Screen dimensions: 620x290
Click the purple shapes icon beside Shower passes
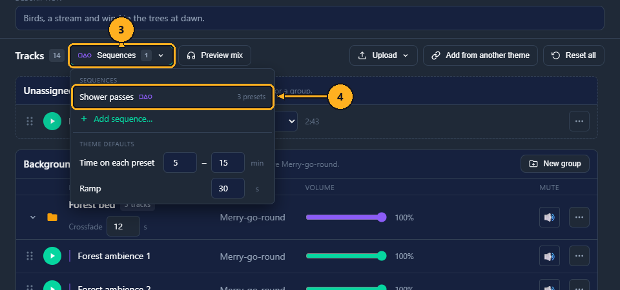click(x=145, y=97)
